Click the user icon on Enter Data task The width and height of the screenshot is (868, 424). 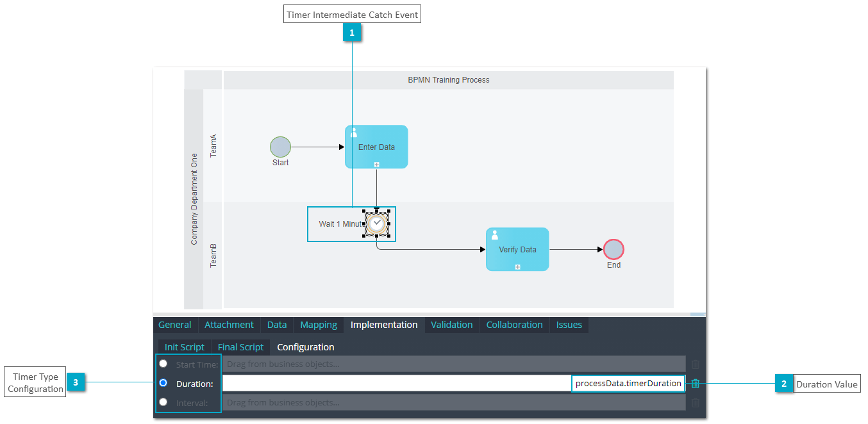click(353, 132)
